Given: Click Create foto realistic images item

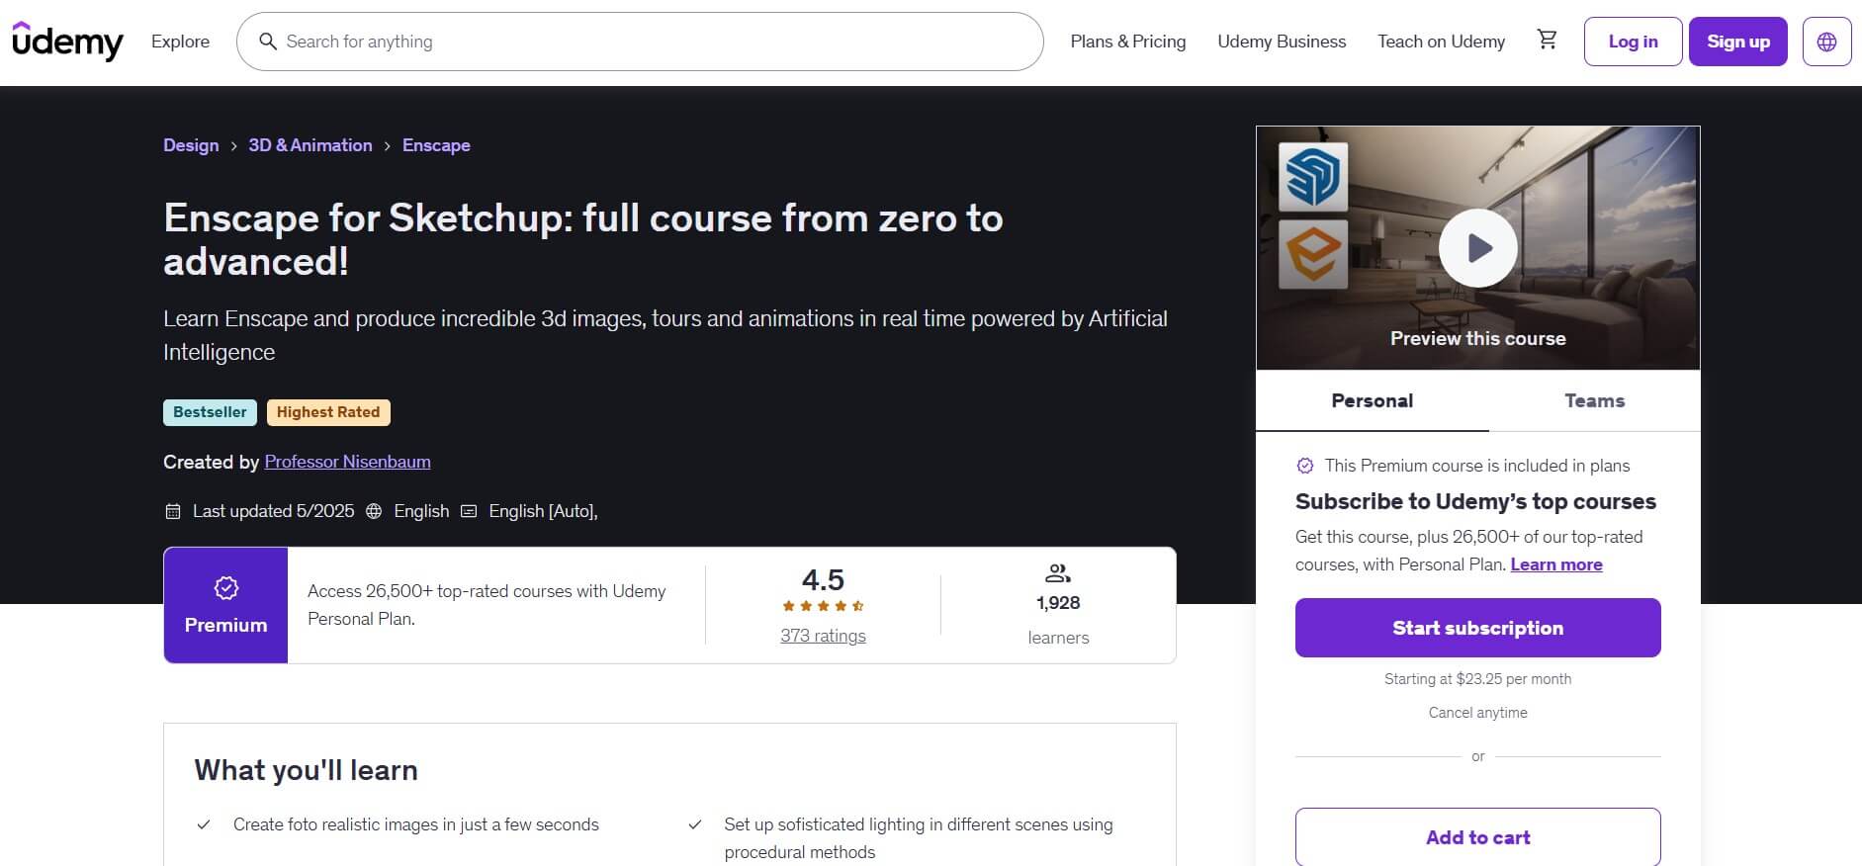Looking at the screenshot, I should coord(416,824).
